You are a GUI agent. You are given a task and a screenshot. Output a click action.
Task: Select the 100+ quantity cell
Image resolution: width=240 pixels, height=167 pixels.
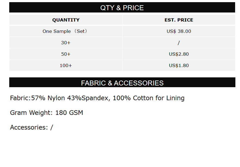pyautogui.click(x=66, y=65)
